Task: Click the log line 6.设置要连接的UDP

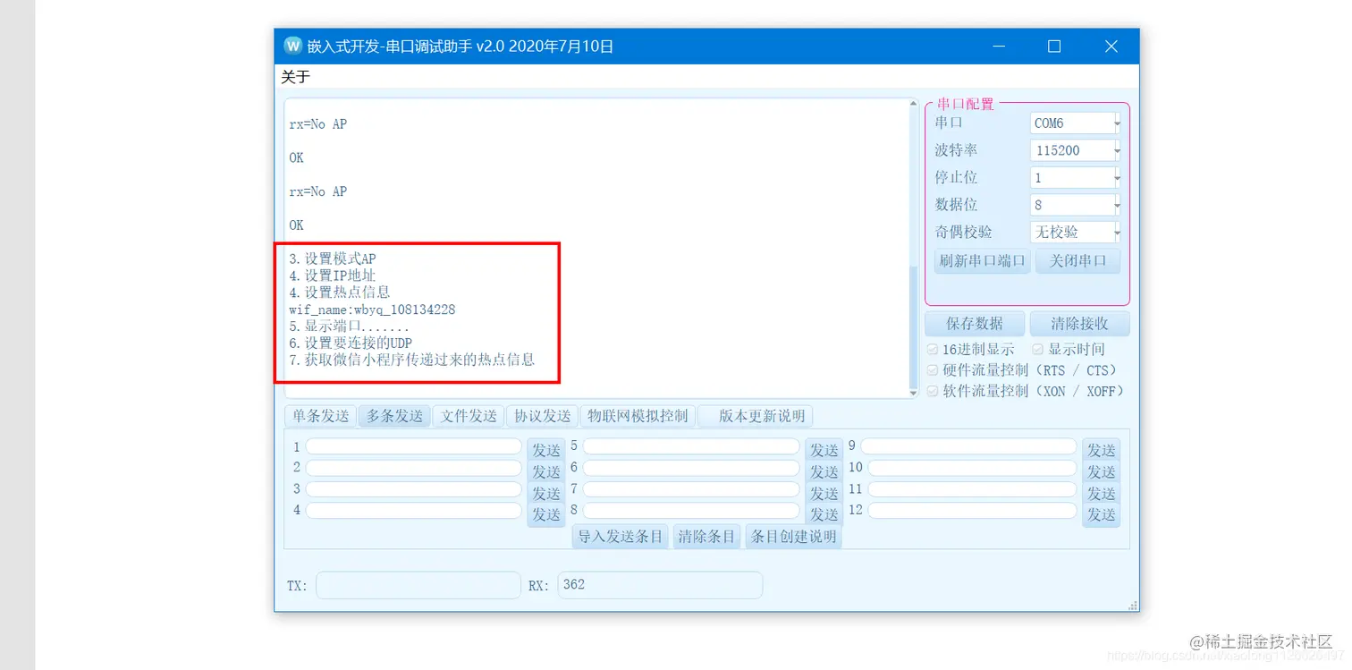Action: pyautogui.click(x=351, y=343)
